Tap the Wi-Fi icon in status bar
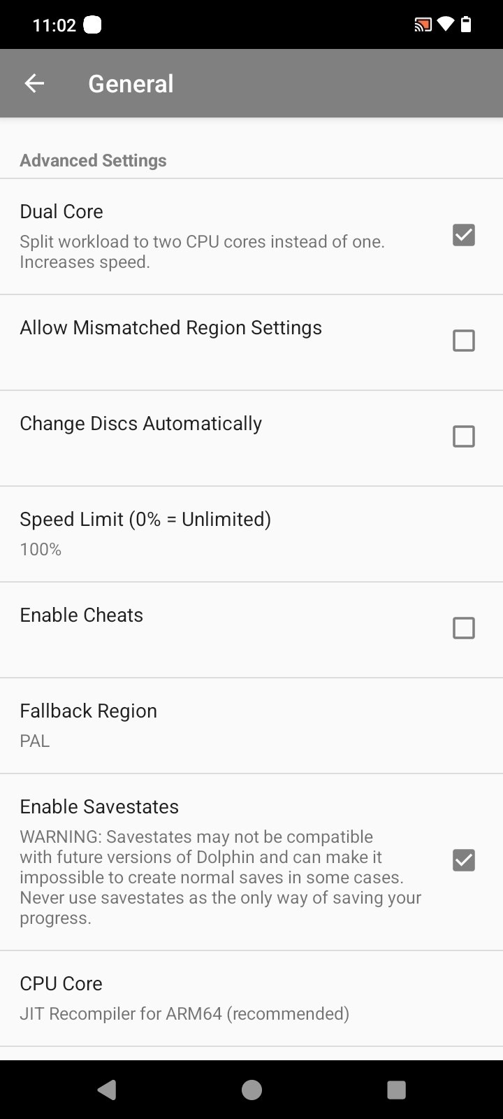The height and width of the screenshot is (1119, 503). point(445,26)
